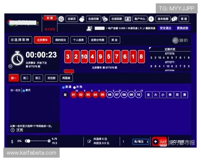Click the 安全退出 logout button
The width and height of the screenshot is (201, 161).
coord(165,28)
